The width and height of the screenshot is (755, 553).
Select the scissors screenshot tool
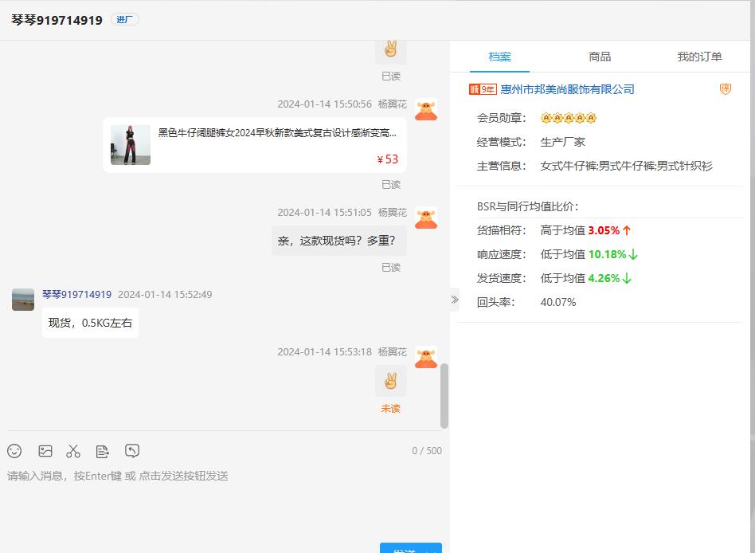73,451
